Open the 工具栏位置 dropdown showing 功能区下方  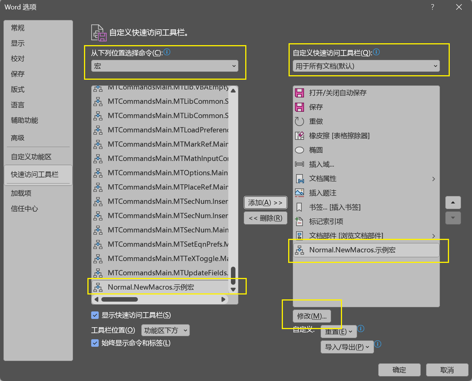[165, 330]
